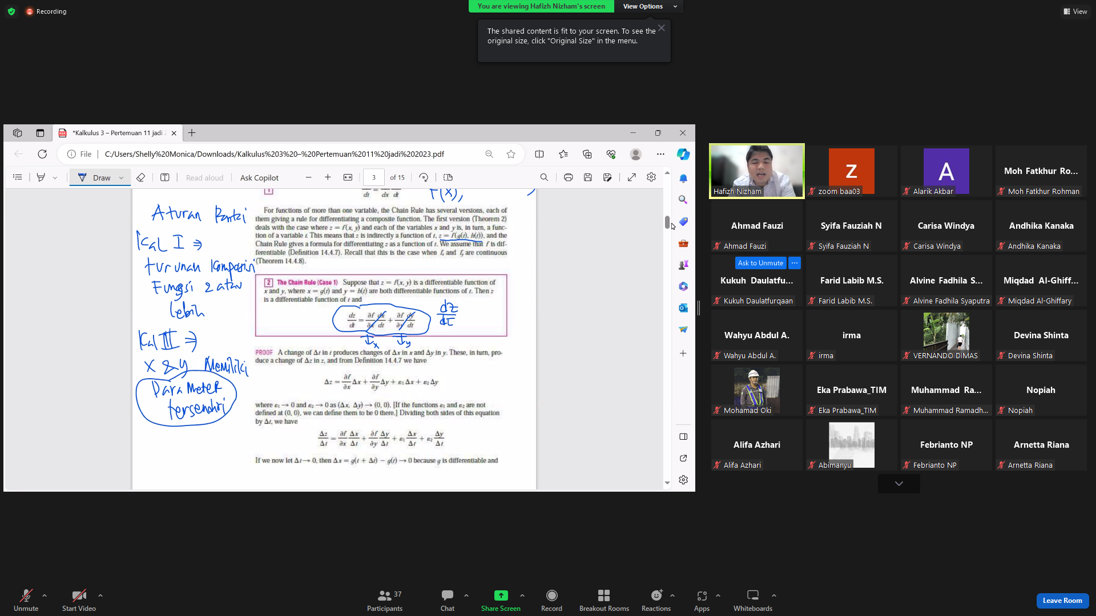Toggle PDF fit to width
The width and height of the screenshot is (1096, 616).
(x=348, y=177)
